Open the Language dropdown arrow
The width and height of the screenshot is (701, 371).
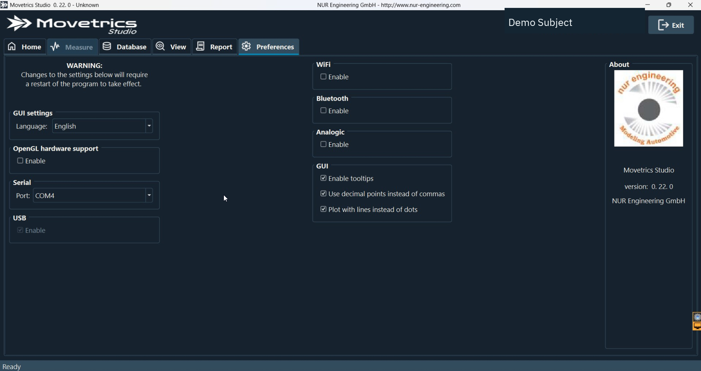coord(149,126)
